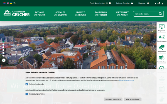
Task: Toggle 'Übersetzungsfunktion' cookie checkbox
Action: pyautogui.click(x=27, y=94)
